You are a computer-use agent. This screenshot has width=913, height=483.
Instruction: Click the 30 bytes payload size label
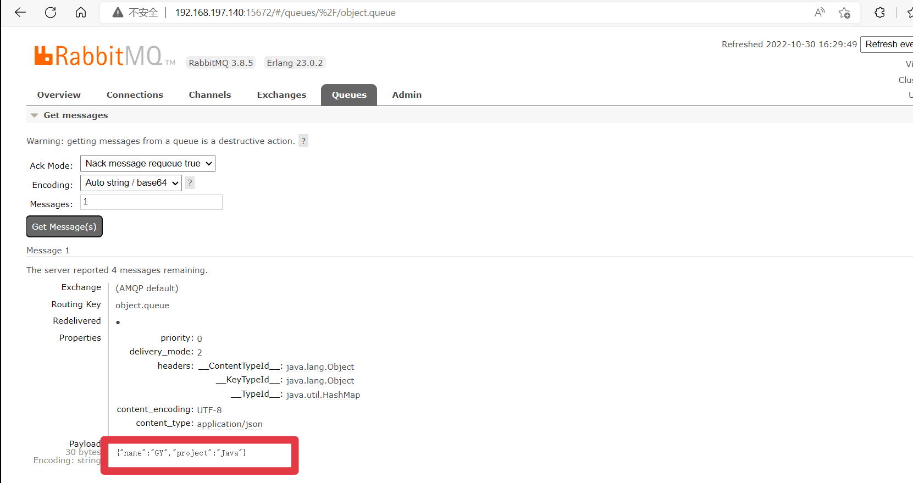coord(83,452)
